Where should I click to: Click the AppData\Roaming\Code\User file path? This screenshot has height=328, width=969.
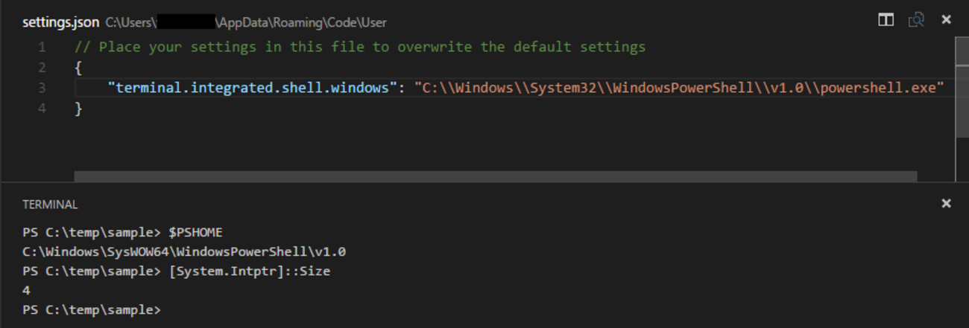coord(302,22)
